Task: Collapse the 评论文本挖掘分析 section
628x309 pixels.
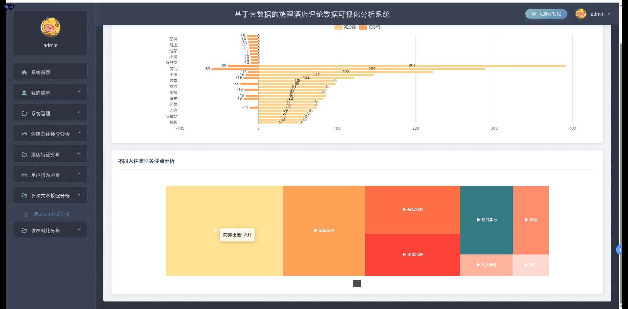Action: (50, 195)
